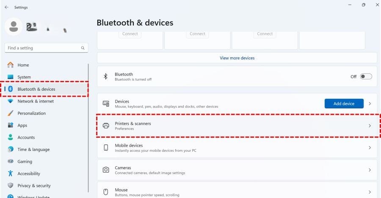
Task: Click the Network & internet wifi icon
Action: point(11,101)
